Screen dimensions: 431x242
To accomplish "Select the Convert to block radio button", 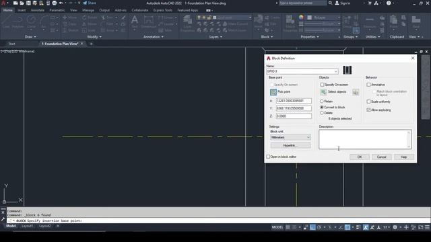I will tap(322, 108).
